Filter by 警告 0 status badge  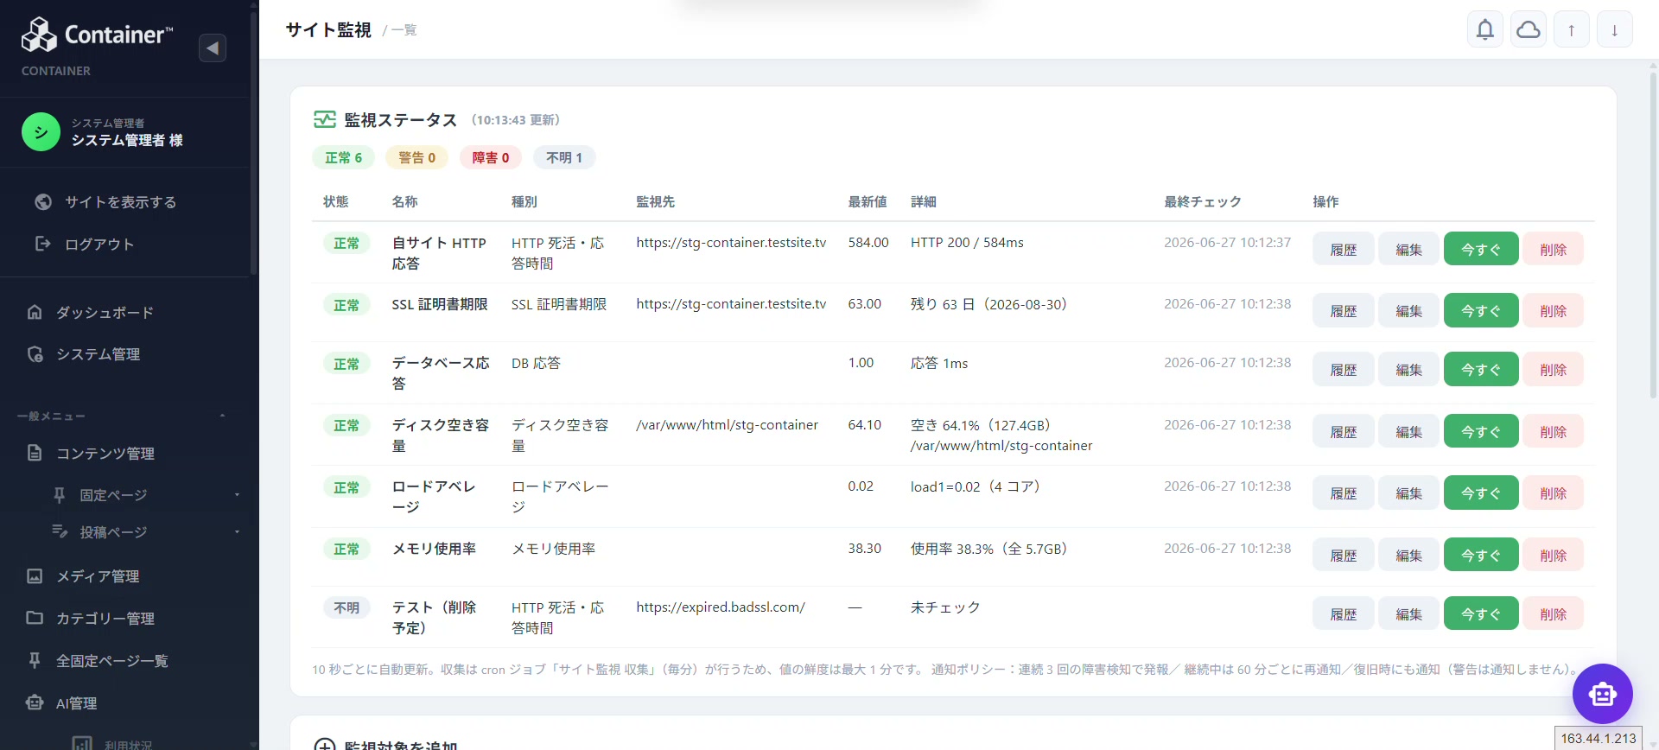pos(416,157)
